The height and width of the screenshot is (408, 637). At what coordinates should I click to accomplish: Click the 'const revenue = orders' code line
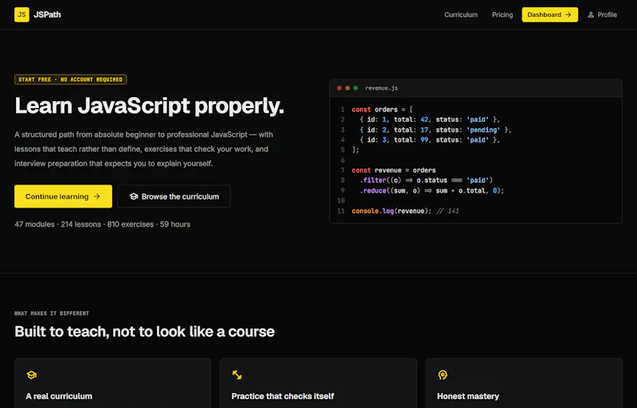pos(393,170)
